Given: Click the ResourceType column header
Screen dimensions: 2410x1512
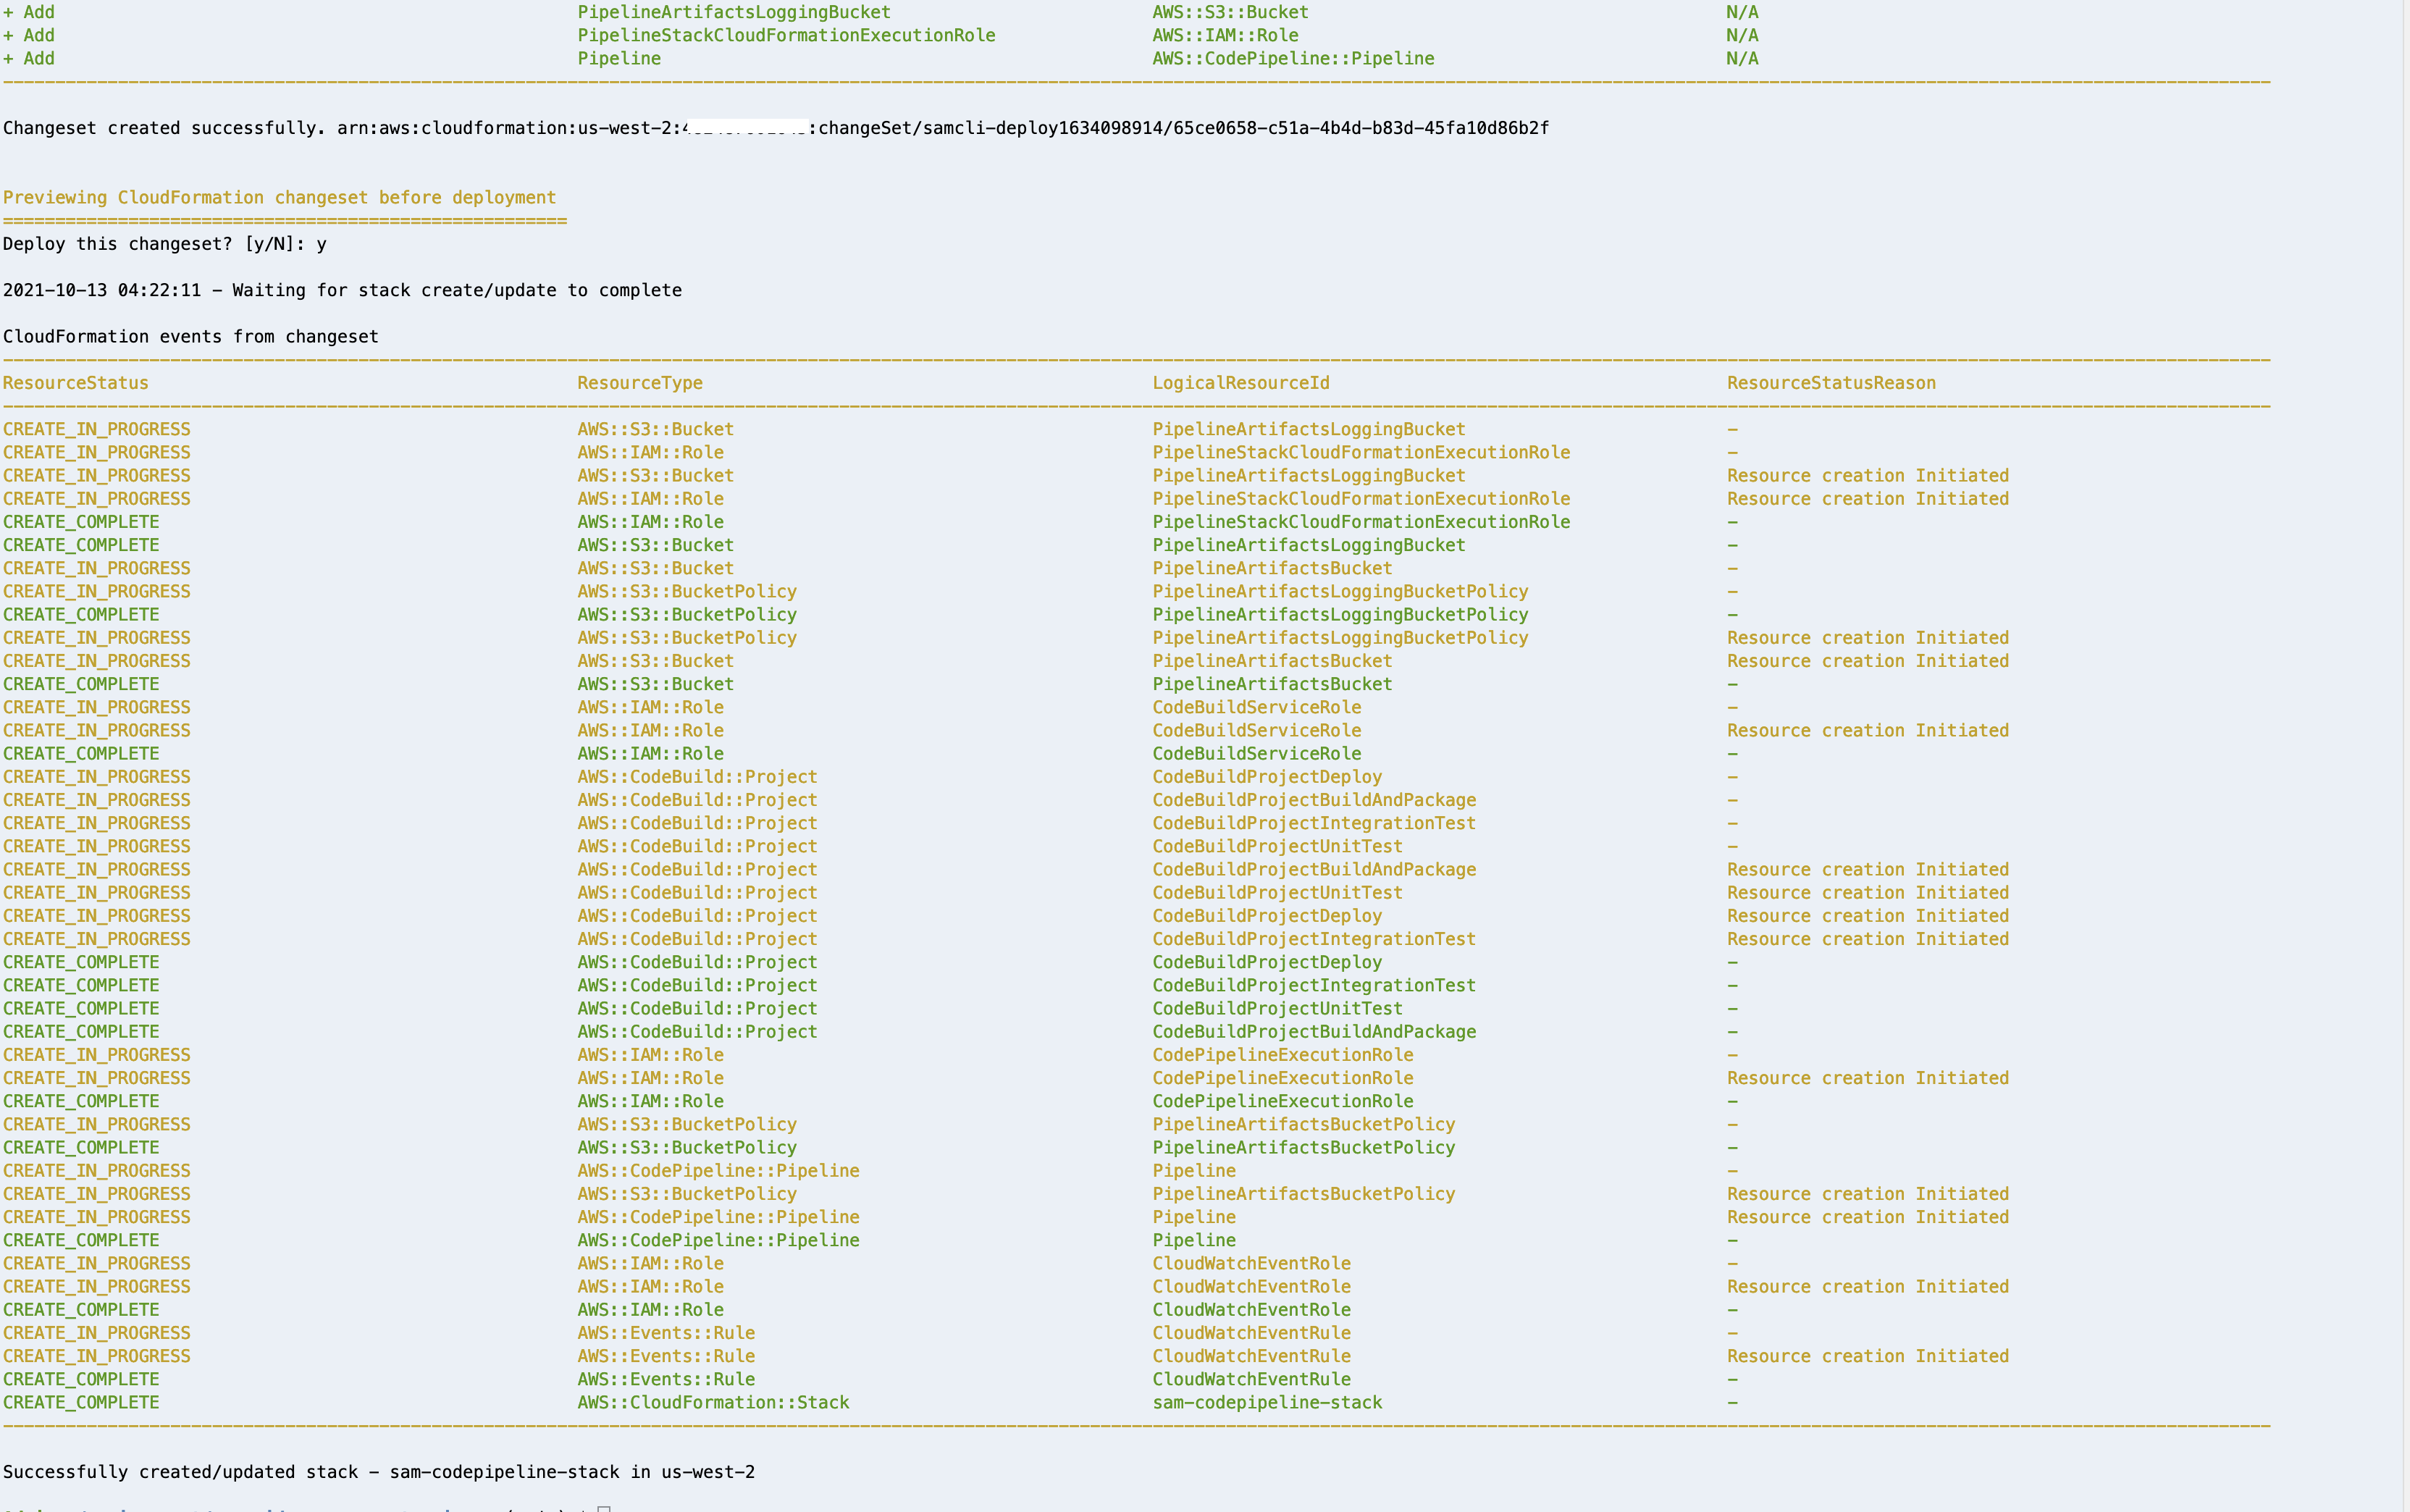Looking at the screenshot, I should tap(640, 383).
